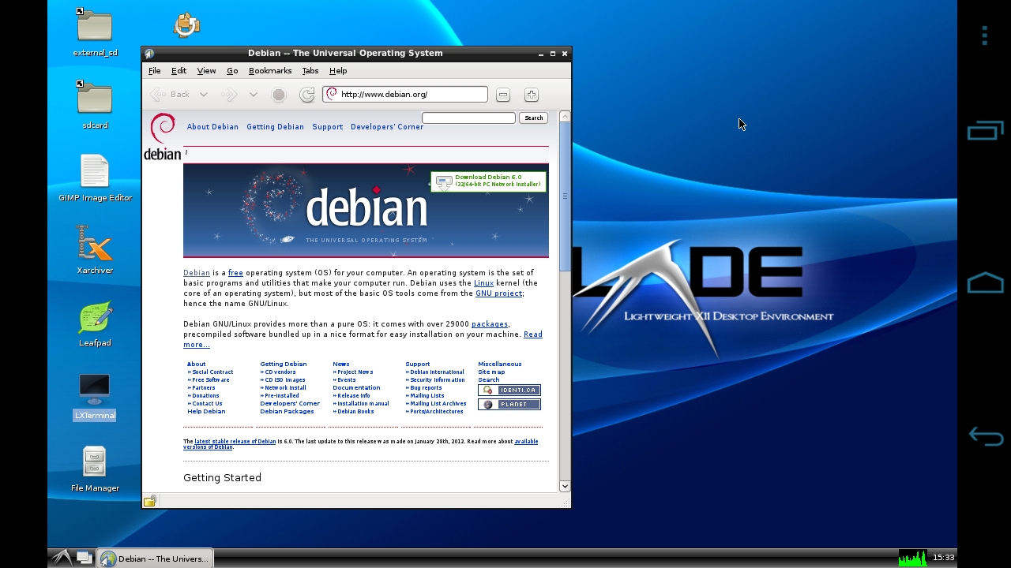Open the Go menu

tap(232, 71)
